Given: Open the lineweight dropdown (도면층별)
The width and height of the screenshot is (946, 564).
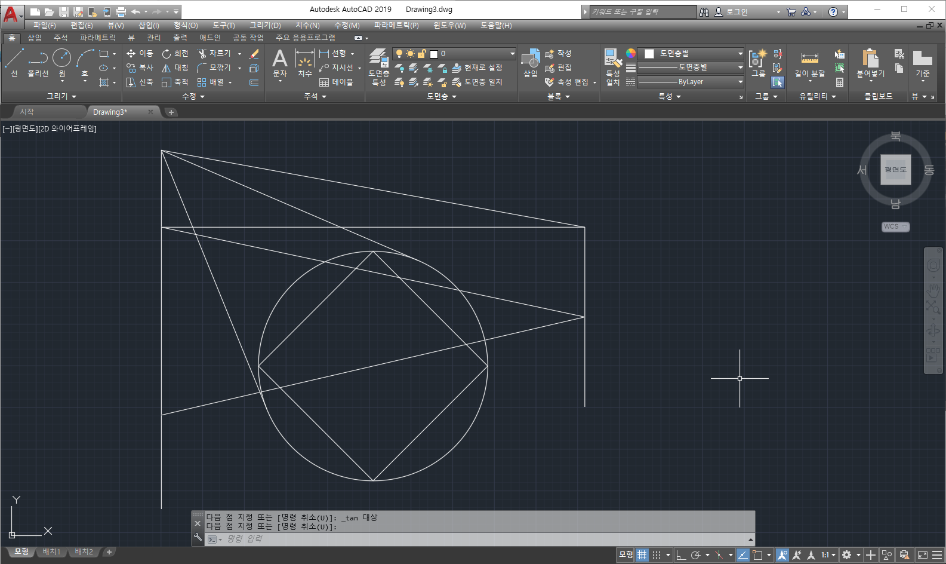Looking at the screenshot, I should click(x=691, y=68).
